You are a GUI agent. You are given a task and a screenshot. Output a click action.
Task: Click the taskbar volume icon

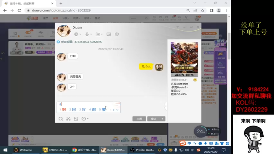pyautogui.click(x=187, y=150)
